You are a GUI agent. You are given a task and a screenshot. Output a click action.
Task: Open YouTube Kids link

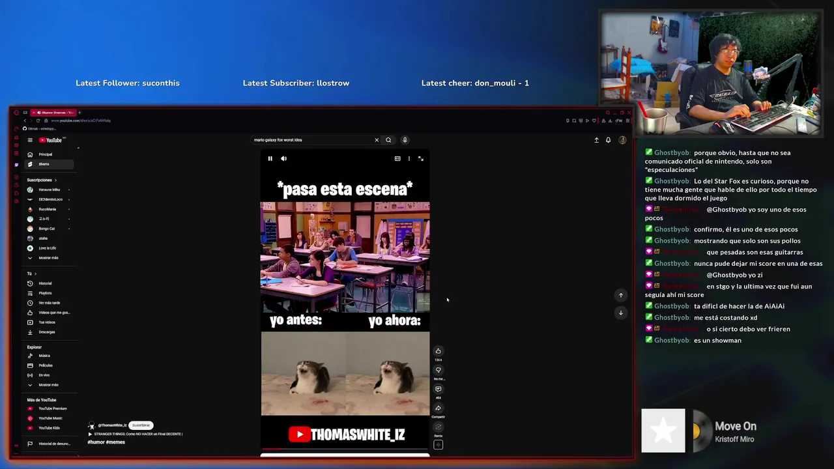pyautogui.click(x=50, y=428)
